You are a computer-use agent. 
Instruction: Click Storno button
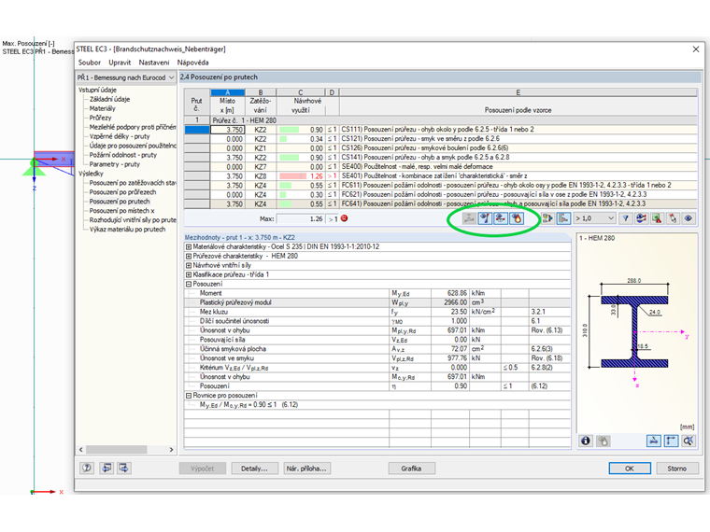tap(677, 469)
